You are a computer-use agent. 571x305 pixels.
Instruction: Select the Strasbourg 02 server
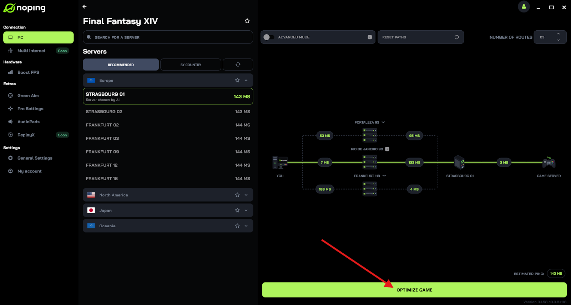[x=168, y=112]
